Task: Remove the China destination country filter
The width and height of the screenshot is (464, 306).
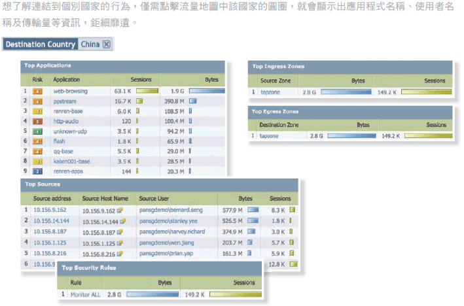Action: click(x=107, y=44)
